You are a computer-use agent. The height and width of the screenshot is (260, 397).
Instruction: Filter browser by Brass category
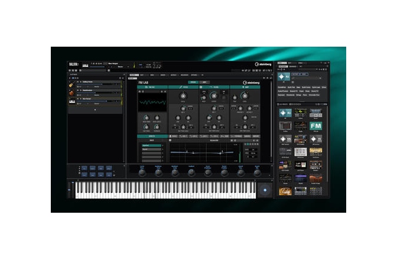click(x=307, y=91)
